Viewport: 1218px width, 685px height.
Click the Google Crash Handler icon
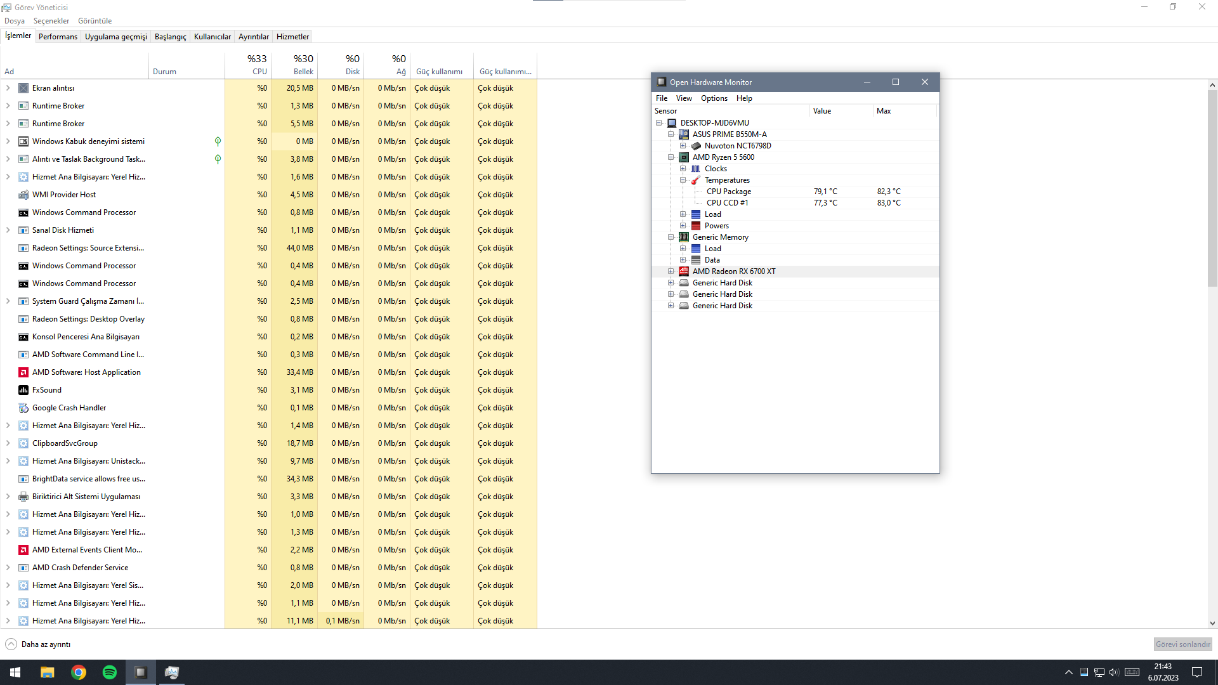pyautogui.click(x=23, y=408)
